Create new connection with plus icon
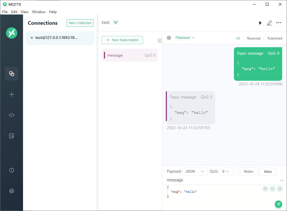The height and width of the screenshot is (211, 287). 12,94
